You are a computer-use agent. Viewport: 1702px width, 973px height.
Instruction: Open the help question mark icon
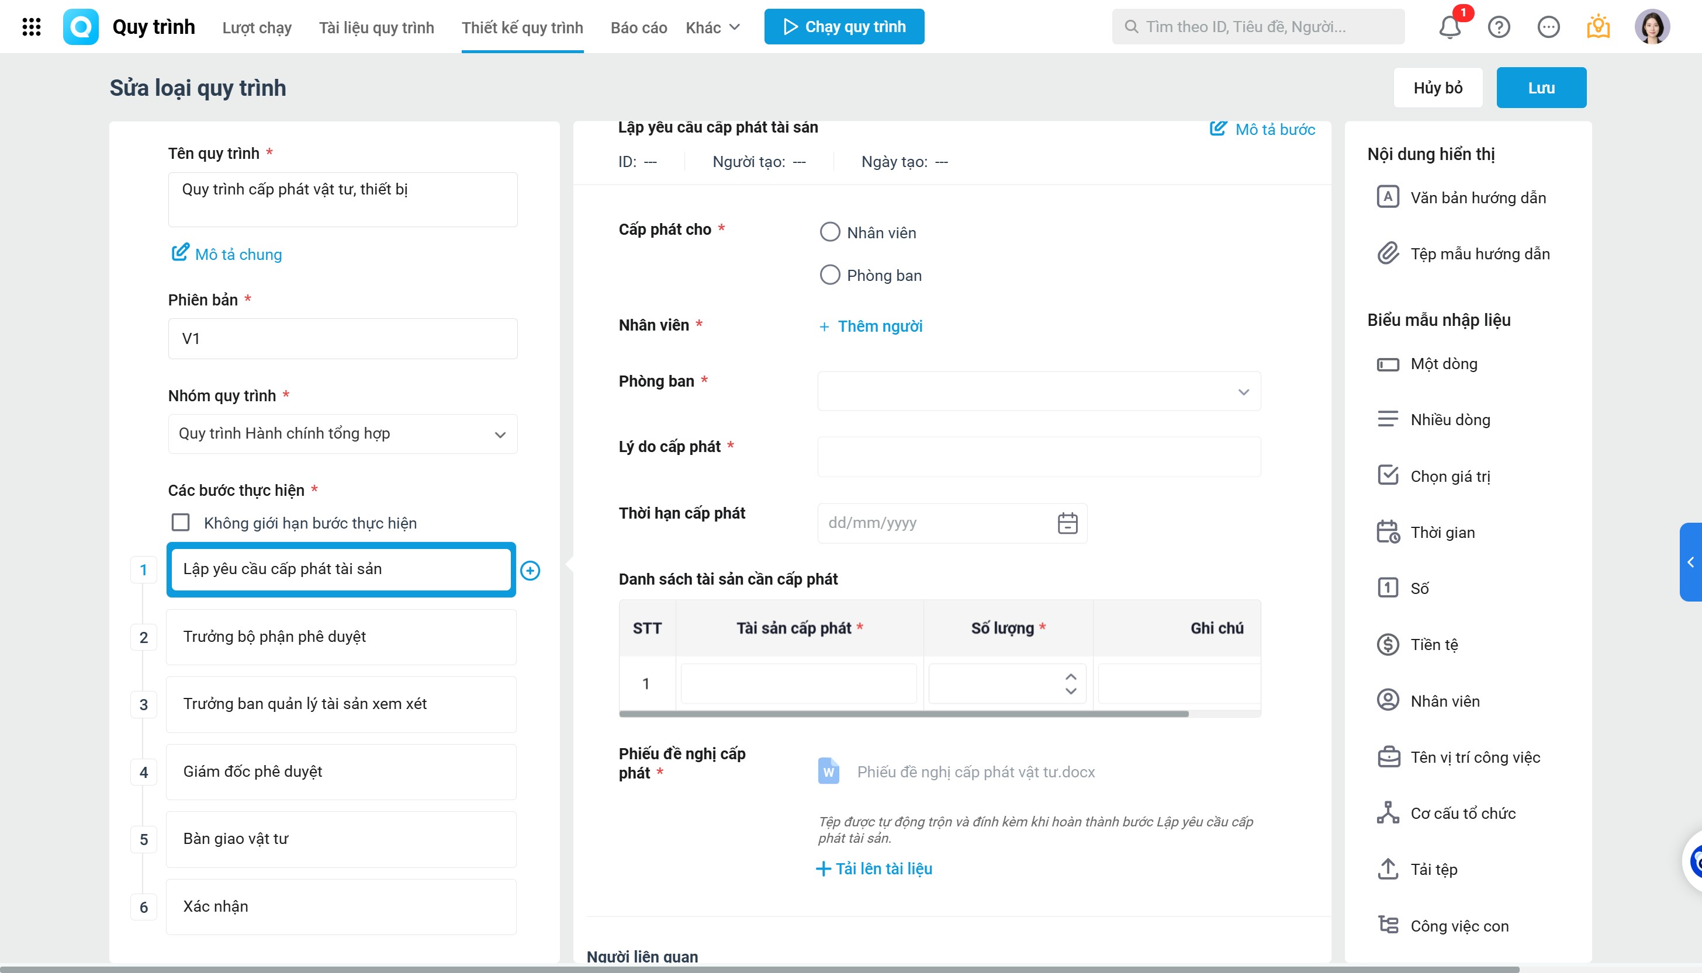click(1499, 27)
